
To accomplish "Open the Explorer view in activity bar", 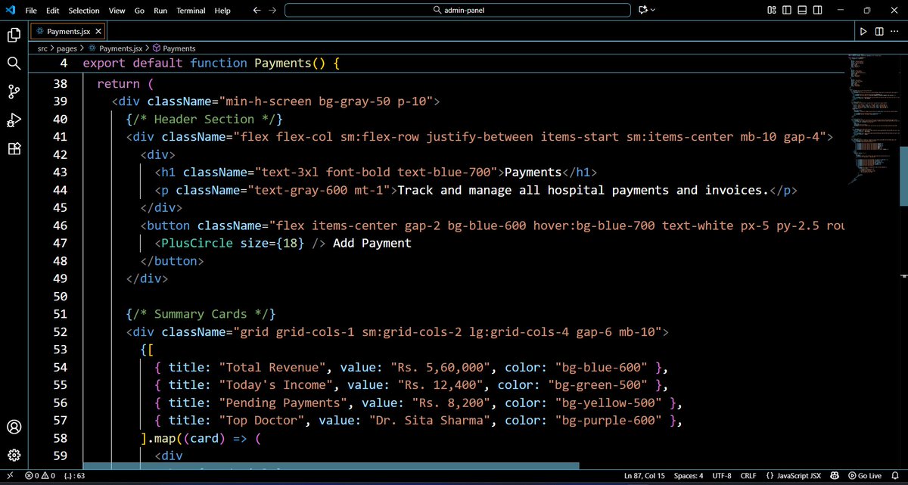I will (x=14, y=35).
